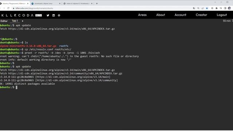Click the alpine-minirootfs tar.gz file name

click(28, 46)
